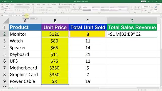Collapse the ribbon with the chevron

click(161, 13)
